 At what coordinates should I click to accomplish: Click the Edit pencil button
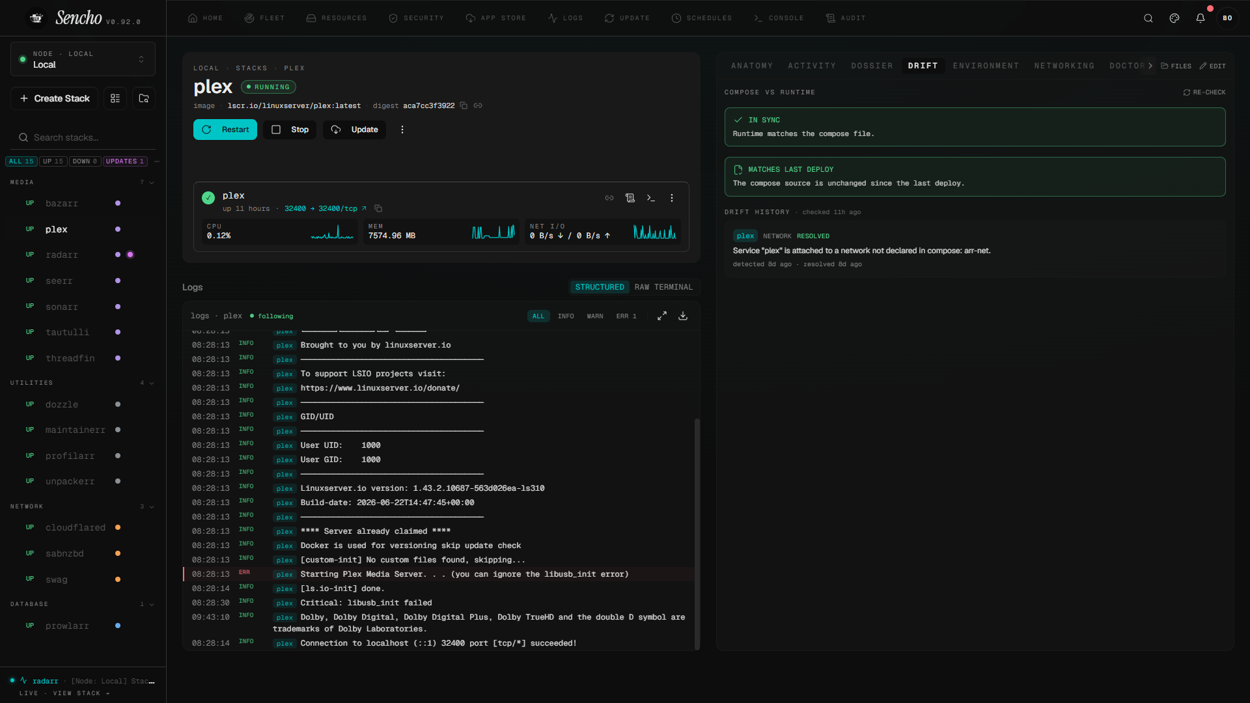click(x=1213, y=66)
